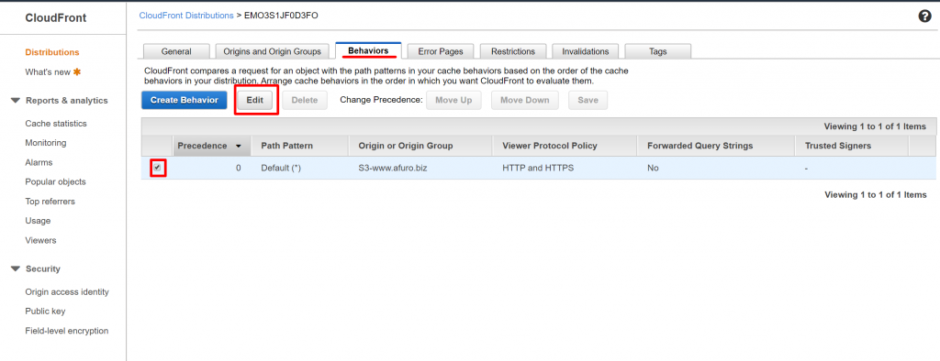The height and width of the screenshot is (361, 940).
Task: Click the Move Down button
Action: coord(524,100)
